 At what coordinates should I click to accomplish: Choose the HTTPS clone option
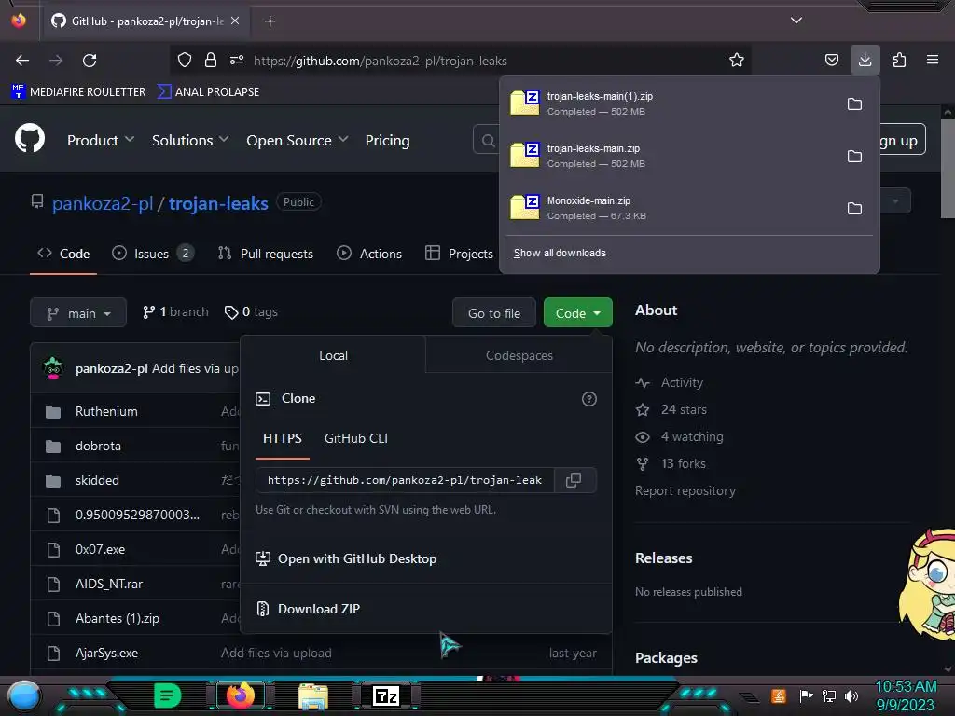tap(282, 438)
